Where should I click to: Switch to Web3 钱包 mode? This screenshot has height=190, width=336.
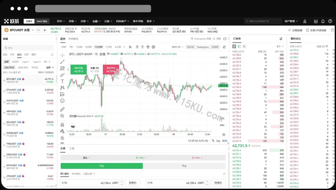point(42,21)
